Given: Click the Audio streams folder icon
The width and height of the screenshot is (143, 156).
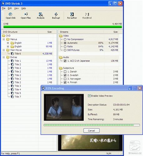Looking at the screenshot, I should tap(61, 57).
